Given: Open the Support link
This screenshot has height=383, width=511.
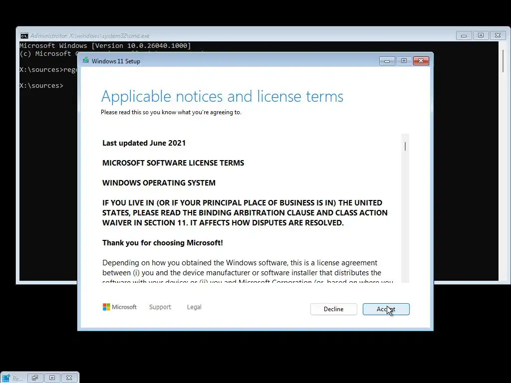Looking at the screenshot, I should (x=160, y=307).
